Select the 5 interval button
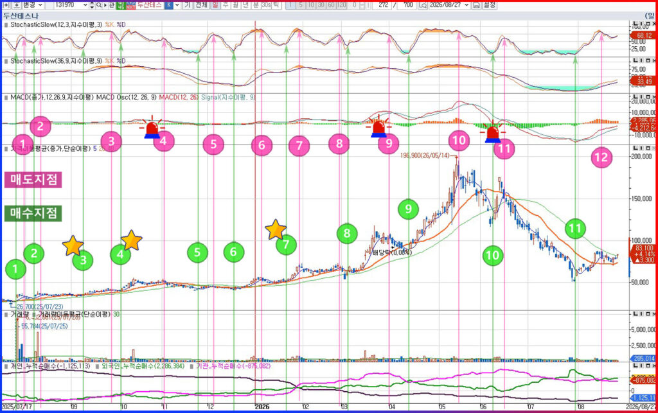The height and width of the screenshot is (413, 658). [301, 5]
